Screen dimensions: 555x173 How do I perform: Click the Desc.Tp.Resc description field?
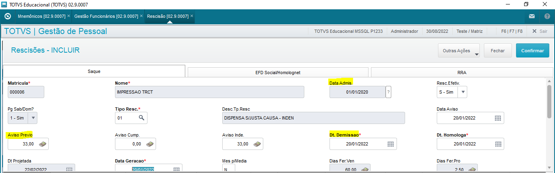pyautogui.click(x=314, y=118)
